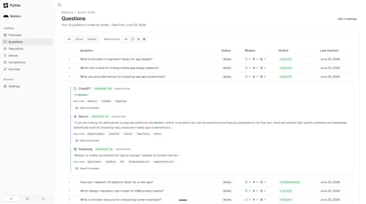Click the mentioned 3rd badge for ChatGPT

(x=103, y=89)
